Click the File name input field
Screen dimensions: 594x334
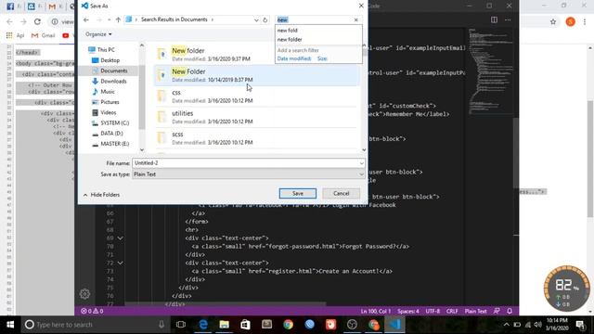[x=245, y=163]
